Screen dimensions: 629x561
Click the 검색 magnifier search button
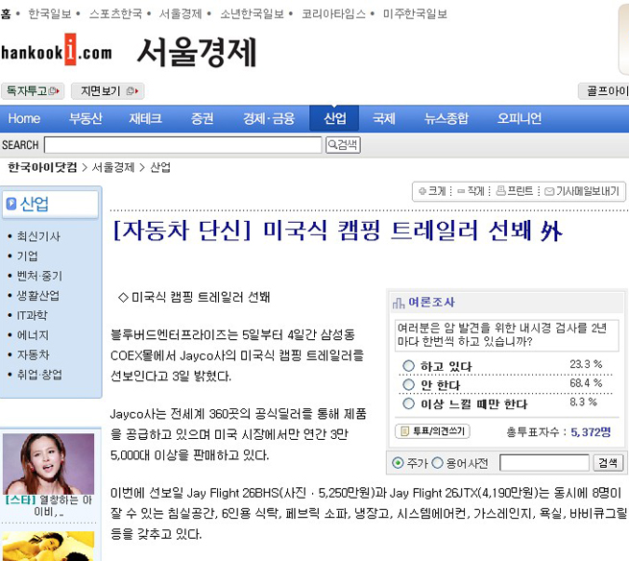[343, 145]
